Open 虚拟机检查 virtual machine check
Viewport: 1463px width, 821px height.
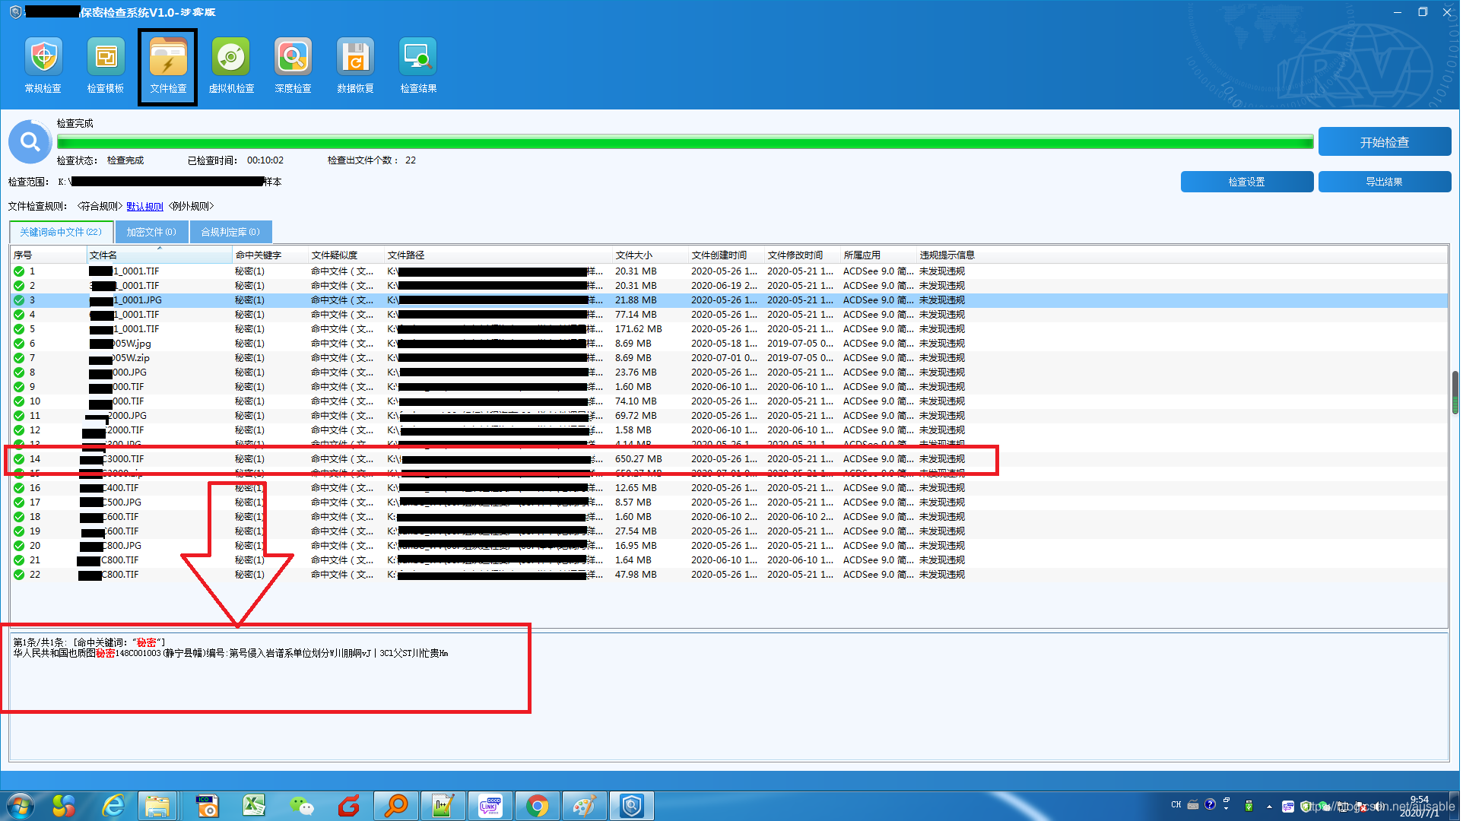[x=231, y=65]
